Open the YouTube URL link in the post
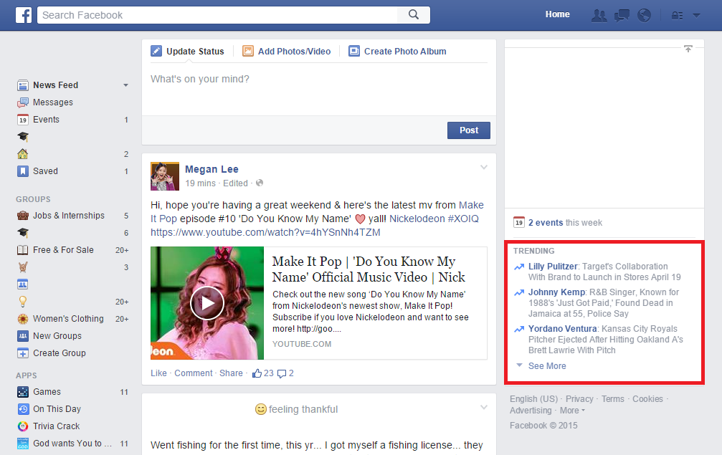722x455 pixels. 265,232
